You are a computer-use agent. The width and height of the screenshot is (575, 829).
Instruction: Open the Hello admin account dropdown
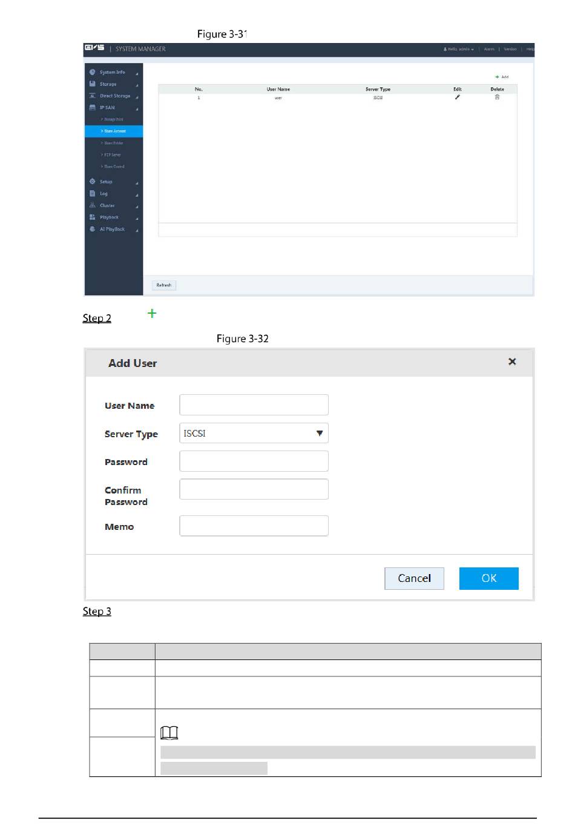[x=460, y=49]
